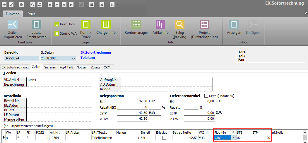308x143 pixels.
Task: Collapse the ribbon using the chevron
Action: (x=306, y=13)
